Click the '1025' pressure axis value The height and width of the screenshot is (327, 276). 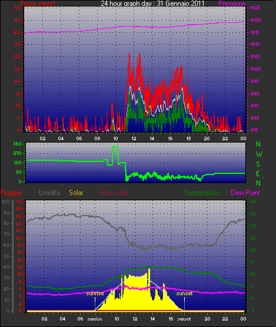[x=255, y=8]
